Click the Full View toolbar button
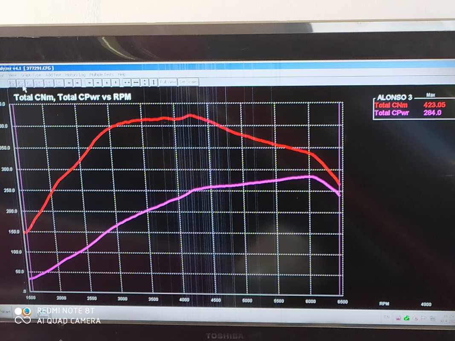Image resolution: width=455 pixels, height=341 pixels. pos(168,82)
